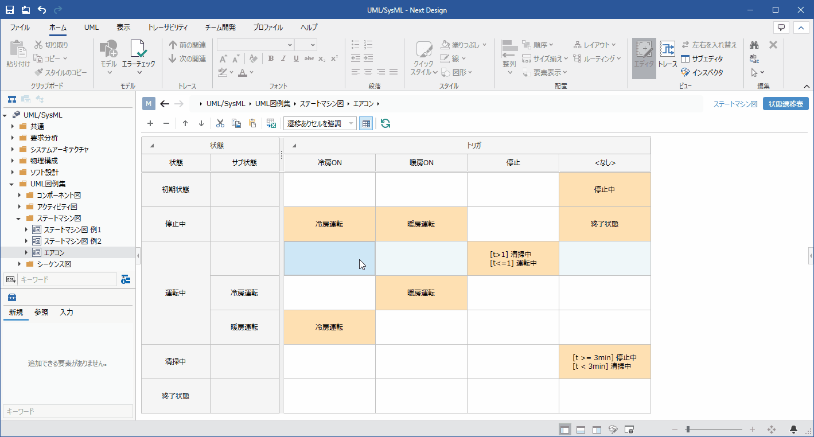Screen dimensions: 814x437
Task: Toggle the first layout icon in status bar
Action: pyautogui.click(x=565, y=429)
